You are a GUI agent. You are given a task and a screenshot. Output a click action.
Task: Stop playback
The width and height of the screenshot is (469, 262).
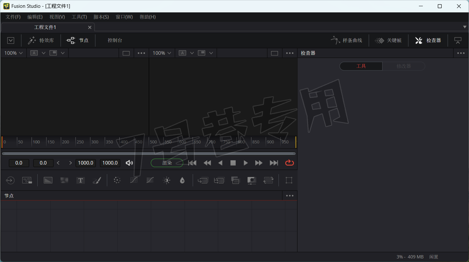[233, 163]
